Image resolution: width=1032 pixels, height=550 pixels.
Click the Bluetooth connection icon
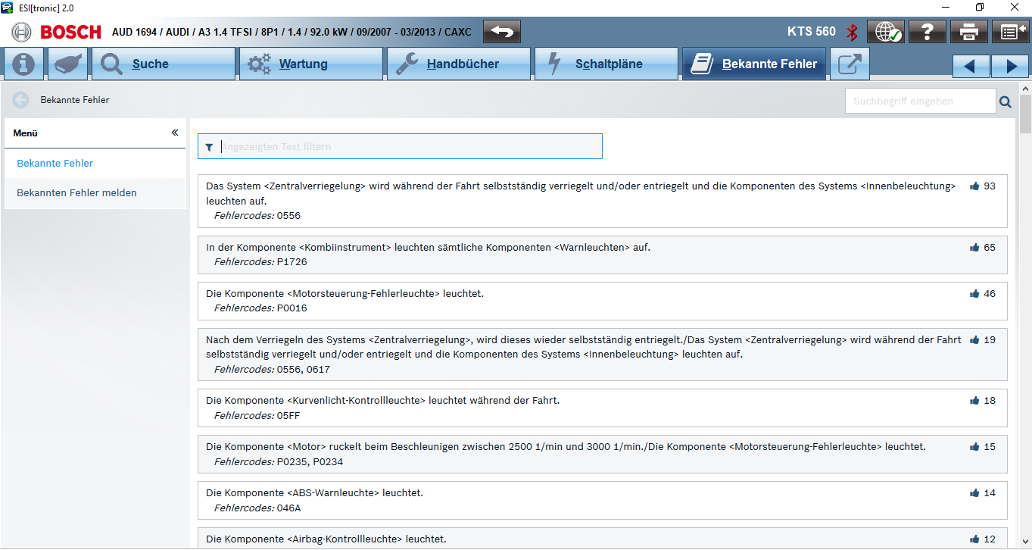coord(852,32)
